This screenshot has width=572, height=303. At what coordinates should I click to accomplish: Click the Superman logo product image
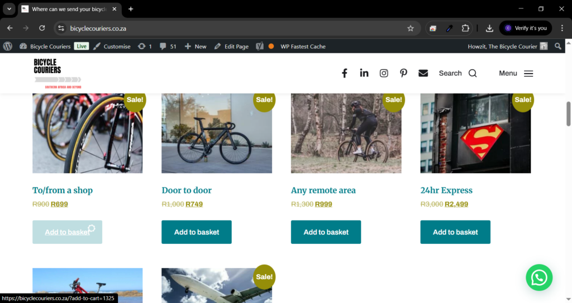click(x=475, y=133)
